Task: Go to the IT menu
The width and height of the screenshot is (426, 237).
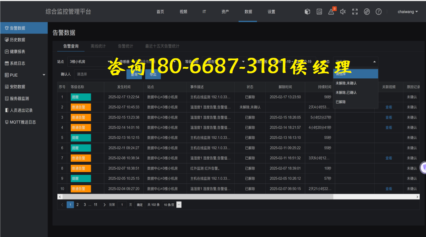Action: (204, 12)
